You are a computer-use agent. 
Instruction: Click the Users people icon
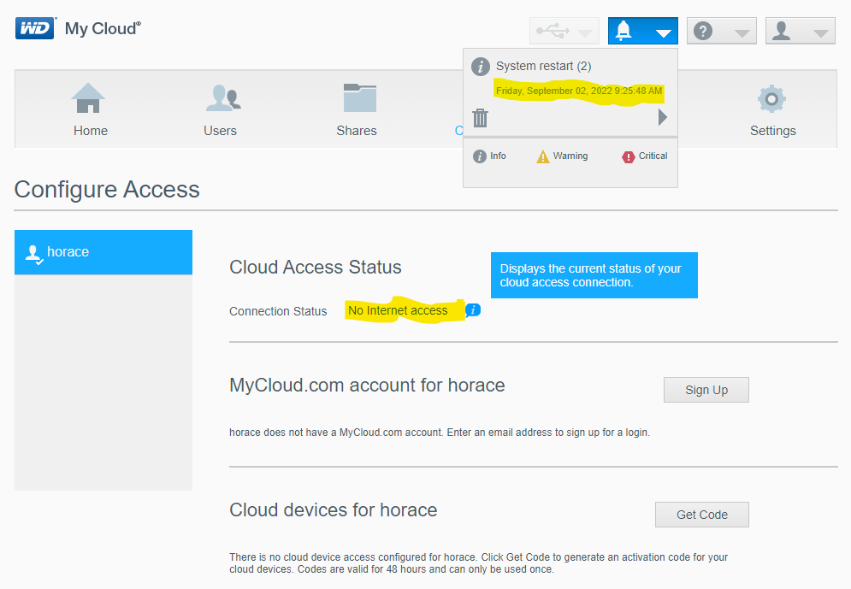coord(222,98)
